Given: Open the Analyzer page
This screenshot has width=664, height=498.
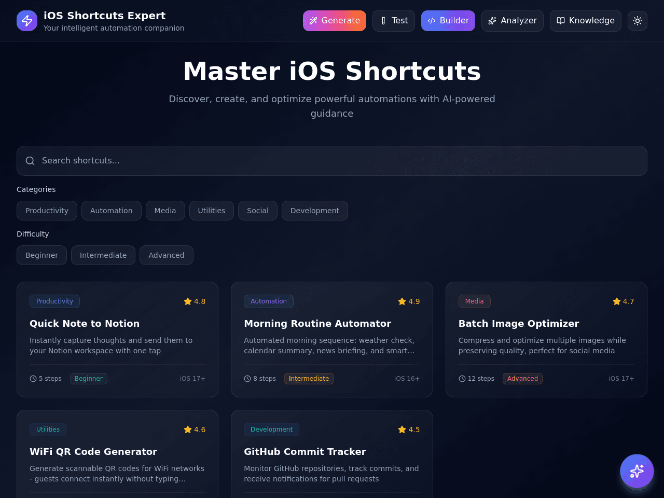Looking at the screenshot, I should pos(513,21).
